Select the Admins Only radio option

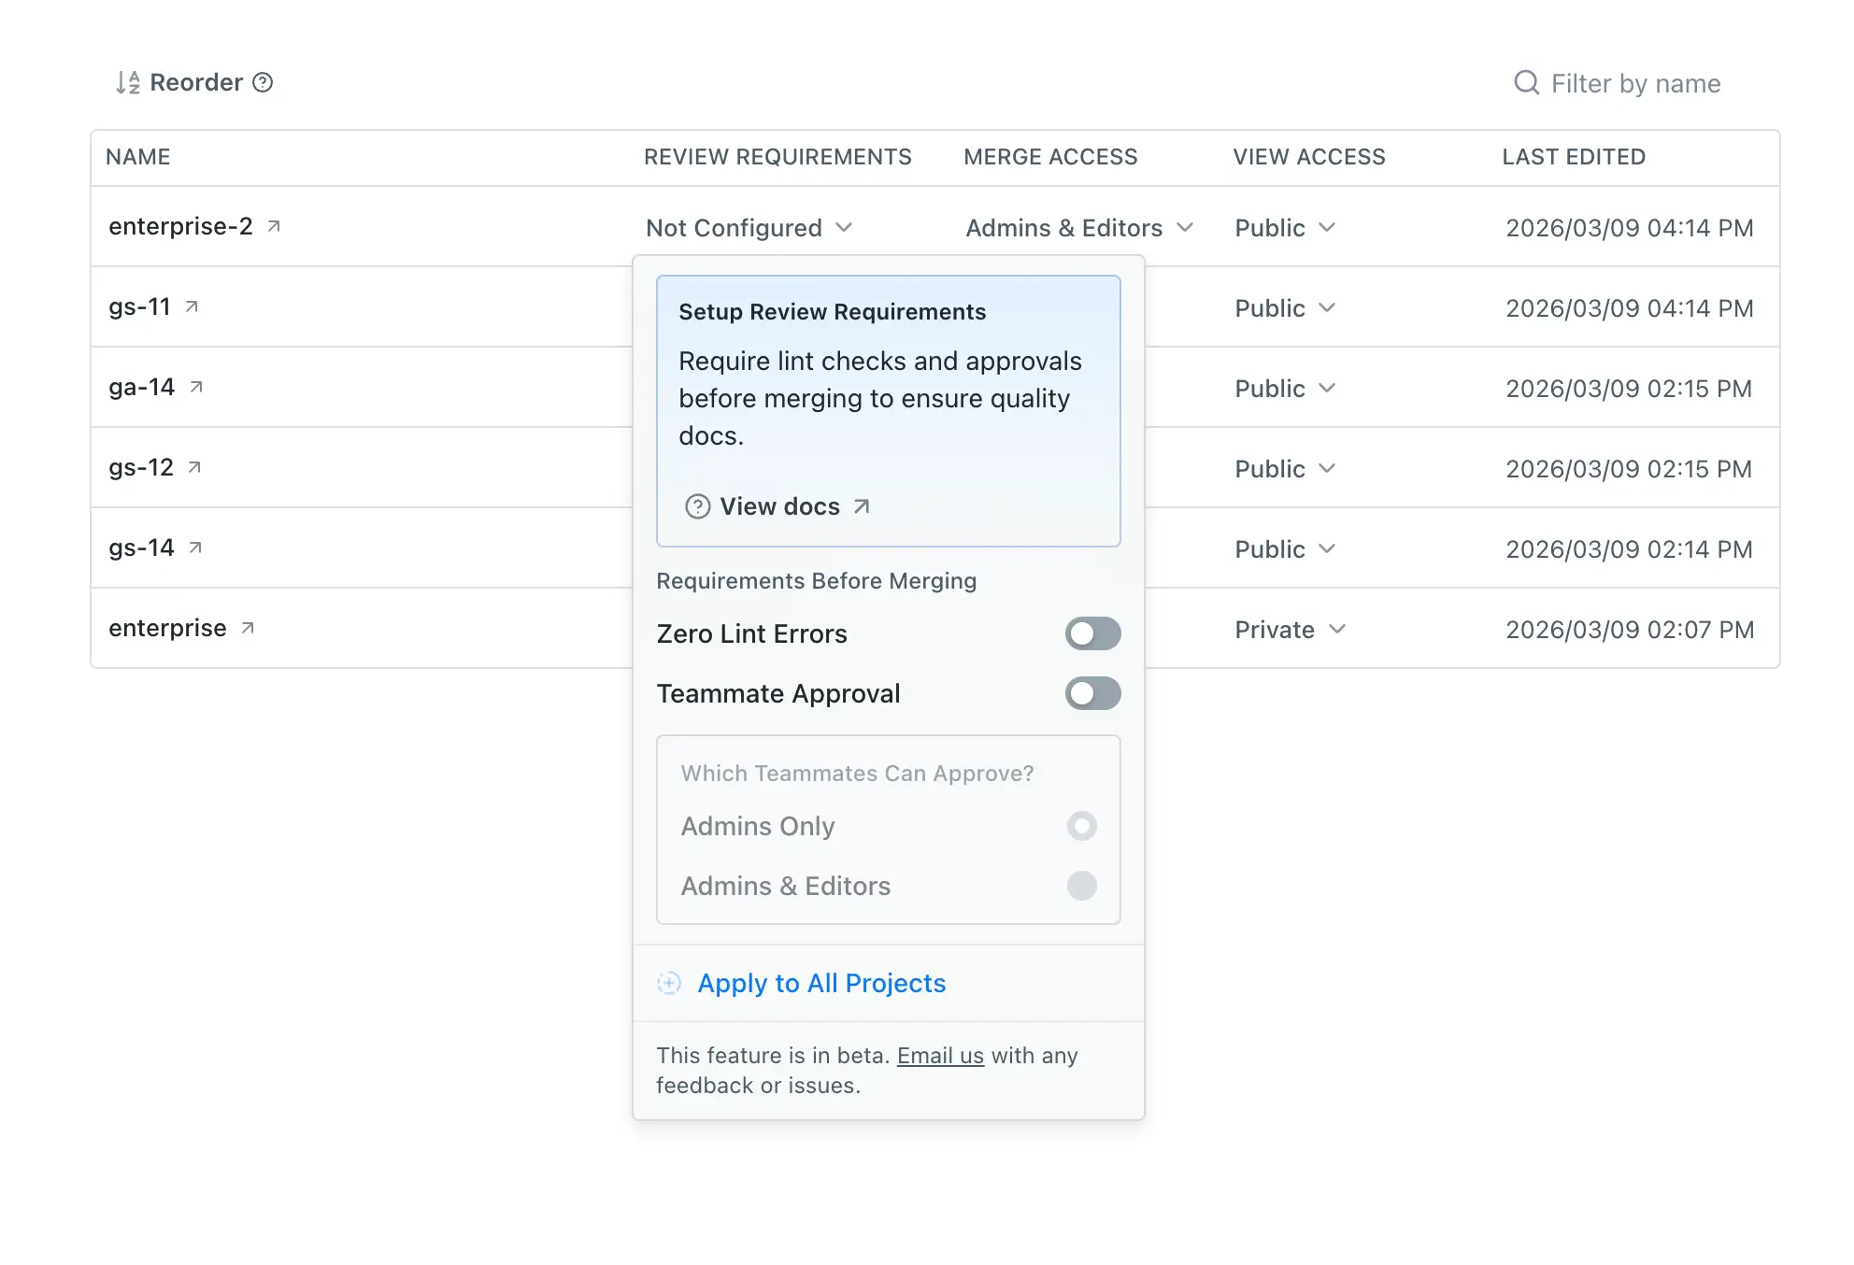point(1081,826)
